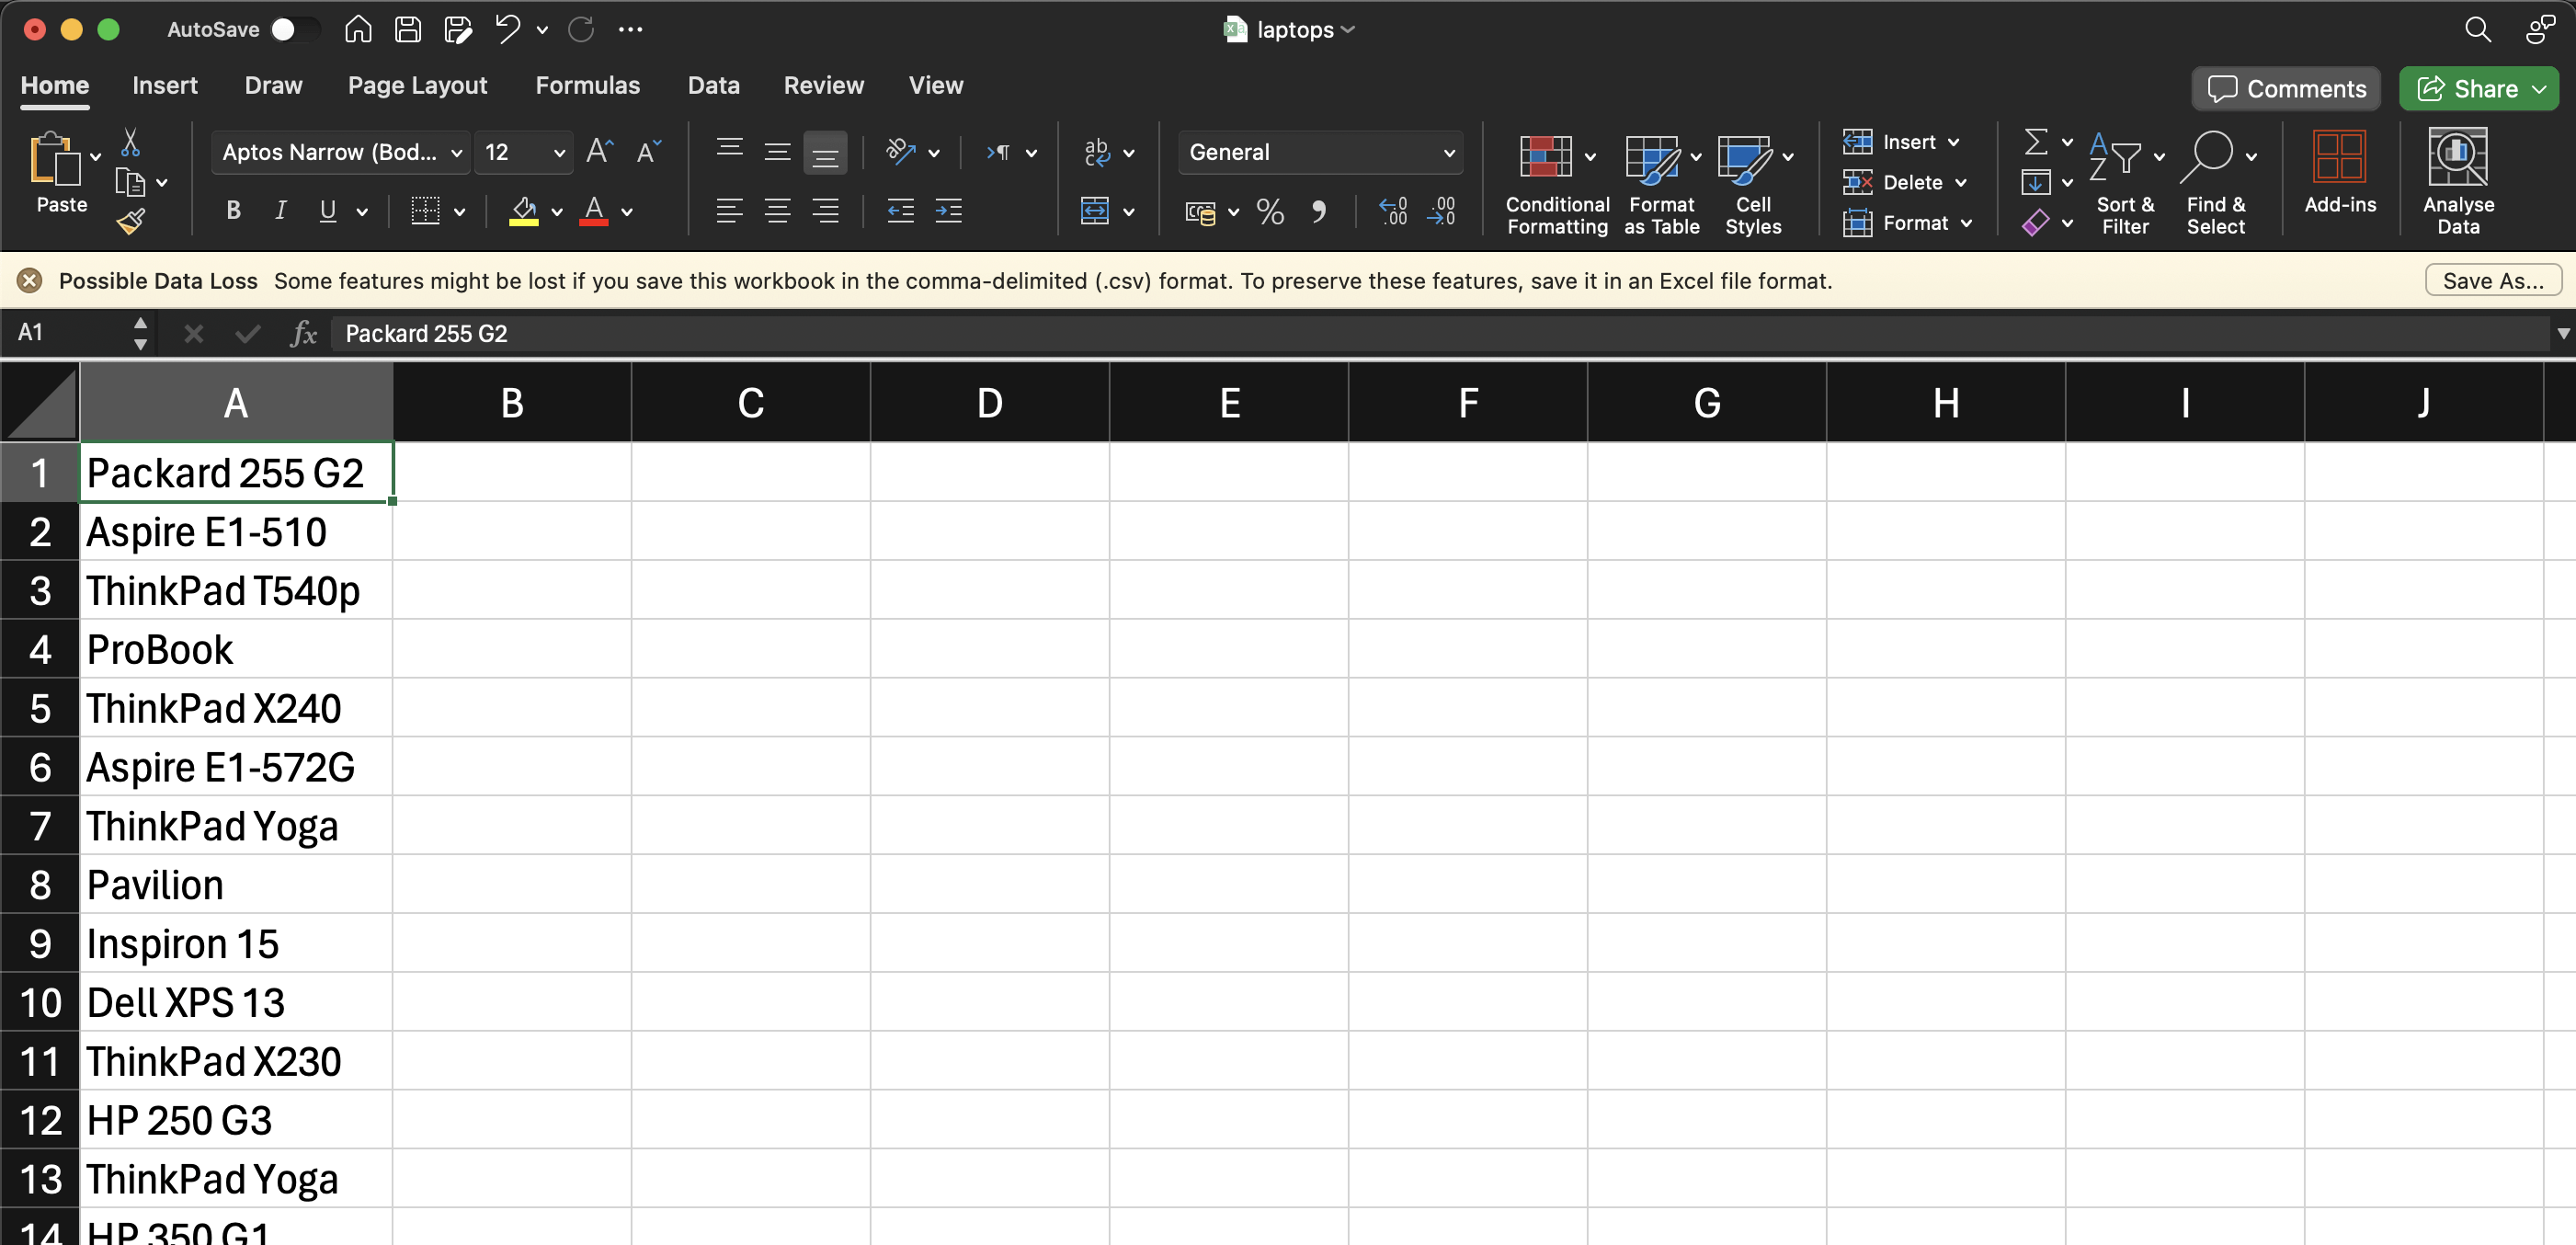The image size is (2576, 1245).
Task: Expand the number format dropdown showing General
Action: pyautogui.click(x=1449, y=152)
